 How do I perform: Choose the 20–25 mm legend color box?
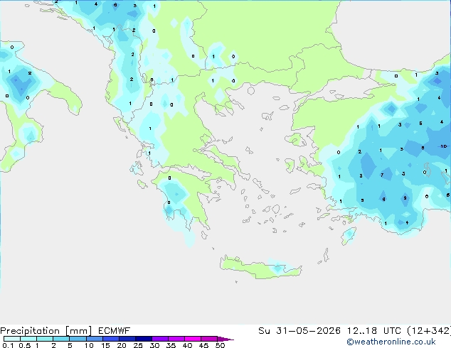pos(127,339)
